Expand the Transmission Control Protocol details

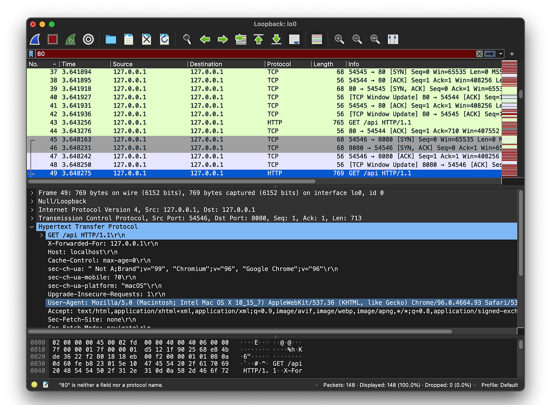click(x=32, y=218)
